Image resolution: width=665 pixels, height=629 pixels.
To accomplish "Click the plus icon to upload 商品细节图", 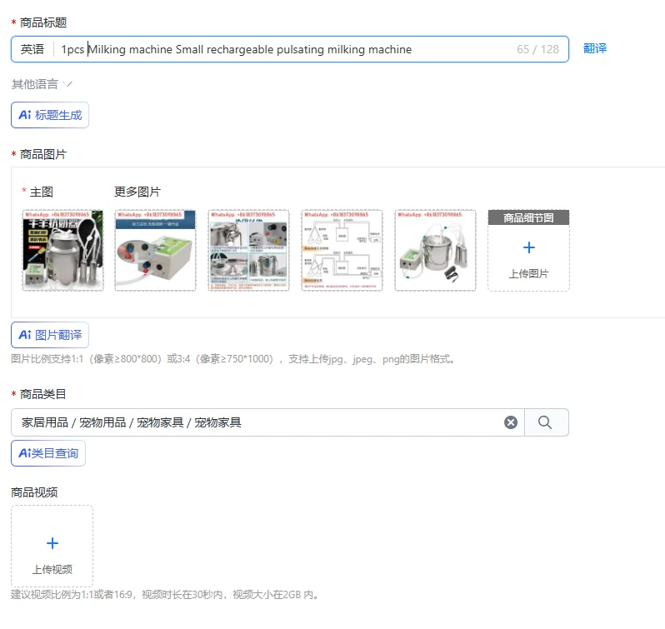I will [529, 247].
